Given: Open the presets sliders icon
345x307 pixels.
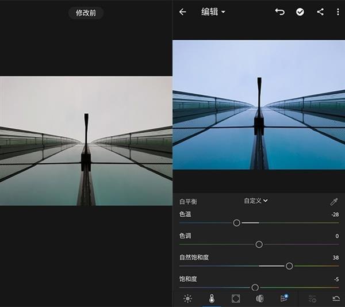Looking at the screenshot, I should [x=312, y=298].
